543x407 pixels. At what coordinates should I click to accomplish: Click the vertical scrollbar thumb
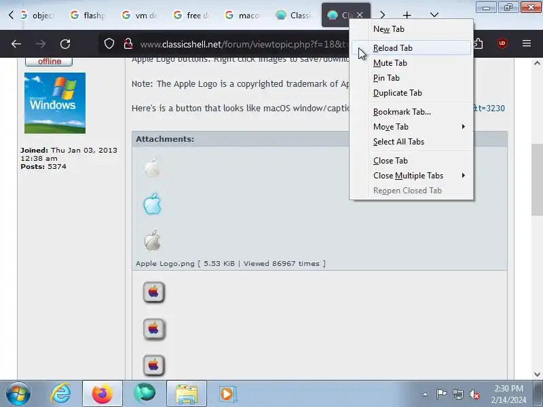(x=537, y=179)
